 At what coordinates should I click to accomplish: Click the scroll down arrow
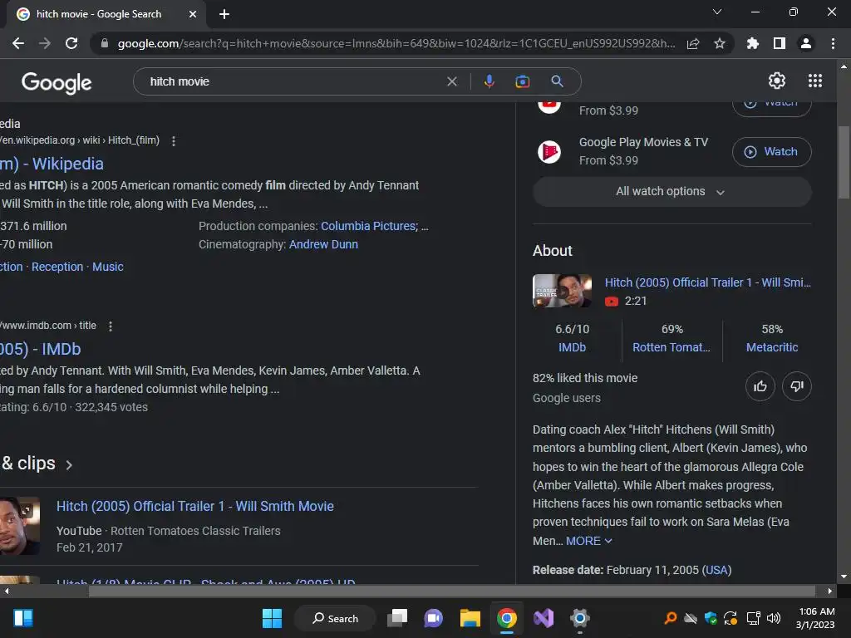(844, 577)
